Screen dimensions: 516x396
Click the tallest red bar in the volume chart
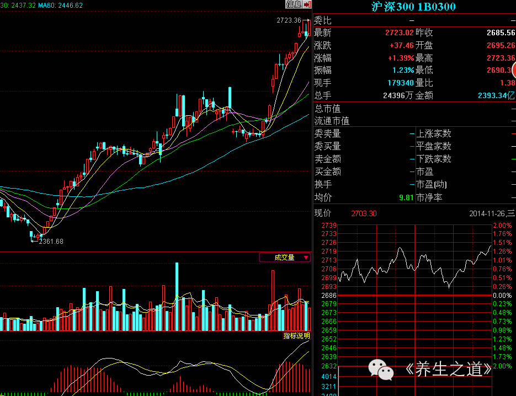click(273, 301)
